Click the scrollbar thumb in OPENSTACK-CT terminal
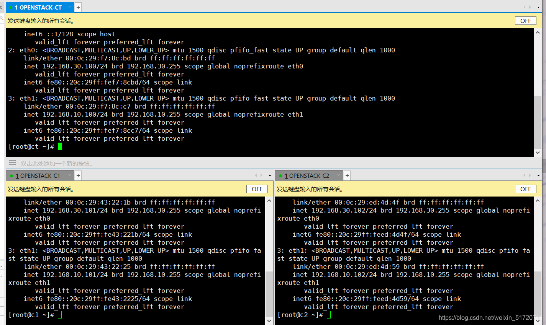 coord(538,122)
